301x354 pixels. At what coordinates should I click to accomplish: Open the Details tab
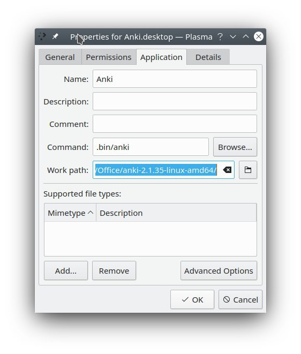(208, 57)
